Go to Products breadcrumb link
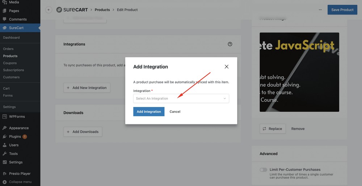Image resolution: width=362 pixels, height=186 pixels. (x=102, y=10)
